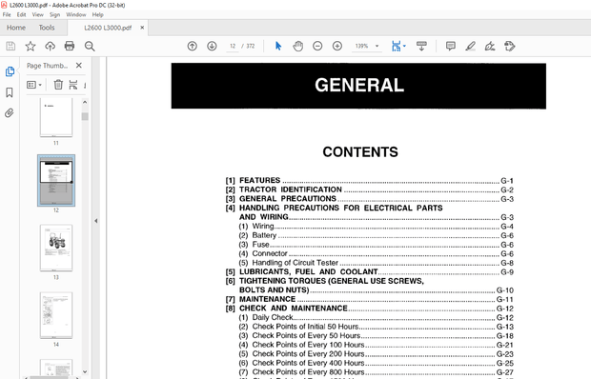Select the page 12 thumbnail
The width and height of the screenshot is (591, 379).
pos(56,180)
